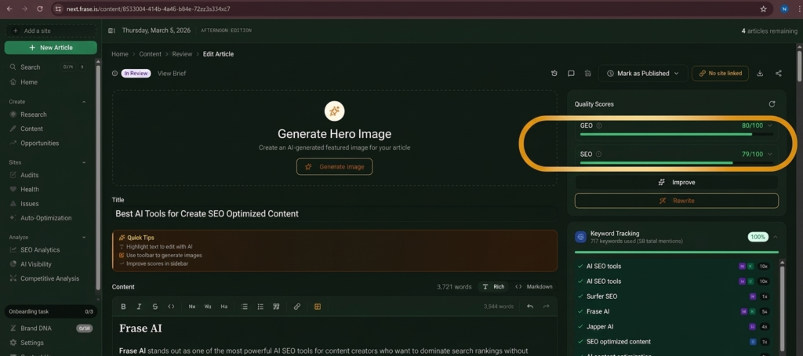803x356 pixels.
Task: Switch editor to Markdown mode
Action: tap(533, 287)
